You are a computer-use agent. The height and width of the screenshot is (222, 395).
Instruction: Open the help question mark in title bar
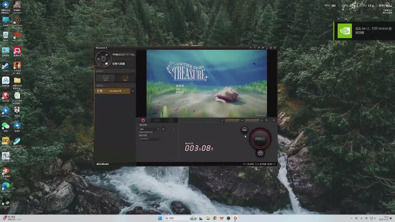point(255,48)
